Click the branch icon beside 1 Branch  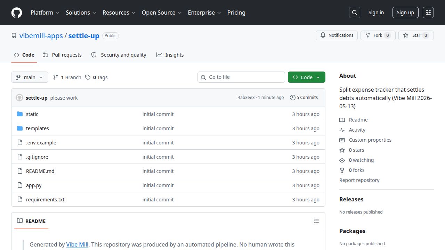56,77
